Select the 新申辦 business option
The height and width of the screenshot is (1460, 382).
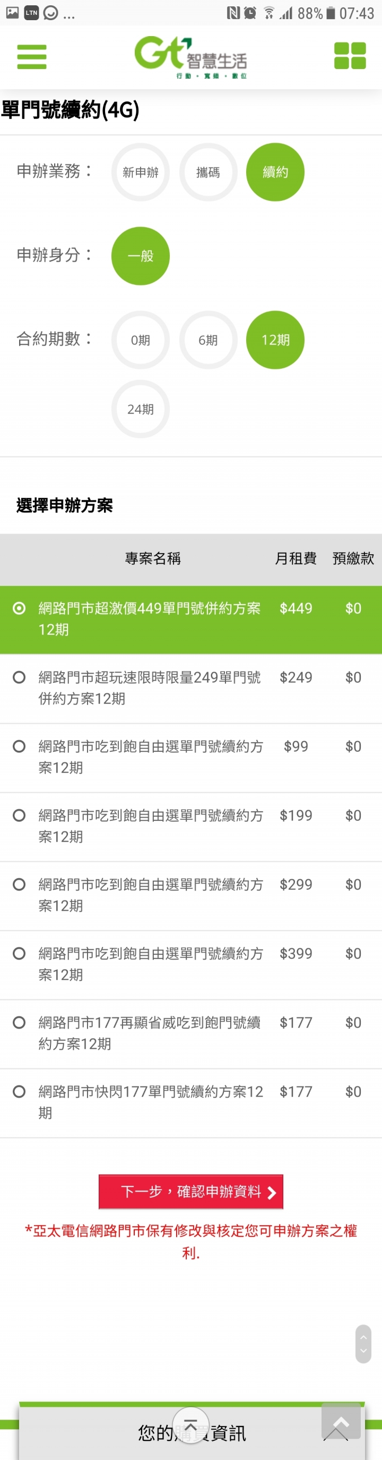[141, 172]
